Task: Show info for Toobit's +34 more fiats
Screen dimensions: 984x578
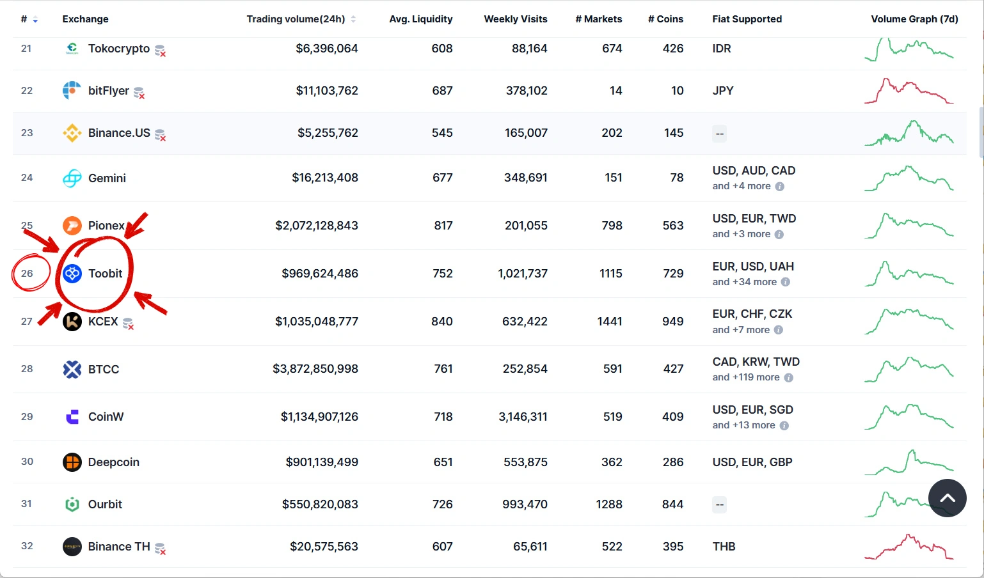Action: tap(786, 282)
